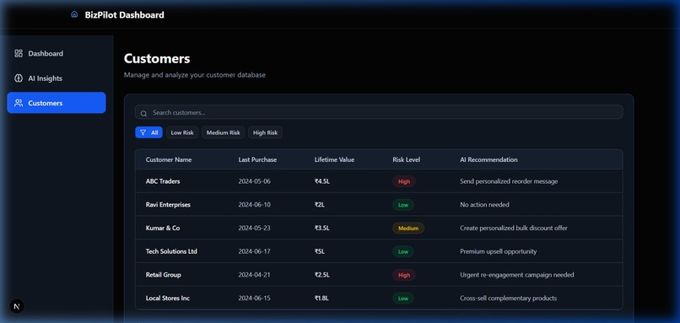Click the AI Recommendation column header

[488, 159]
